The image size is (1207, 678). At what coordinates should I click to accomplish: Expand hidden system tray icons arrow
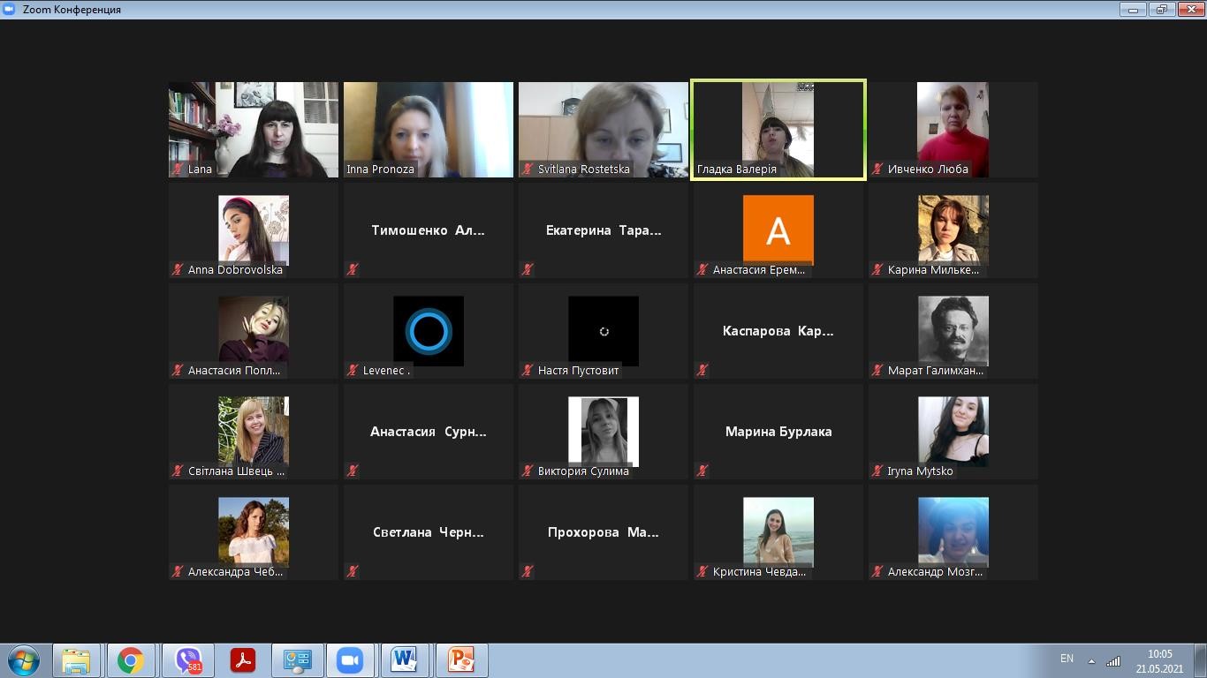point(1091,661)
